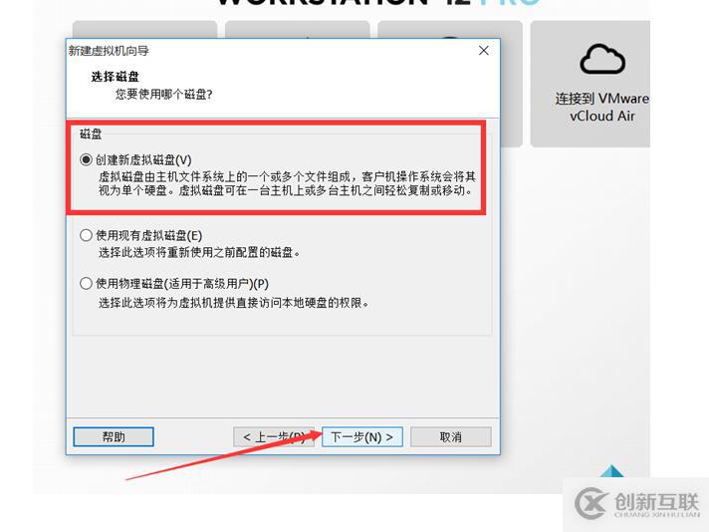Click the 您要使用哪个磁盘? subtitle text
The image size is (709, 532).
(x=163, y=94)
